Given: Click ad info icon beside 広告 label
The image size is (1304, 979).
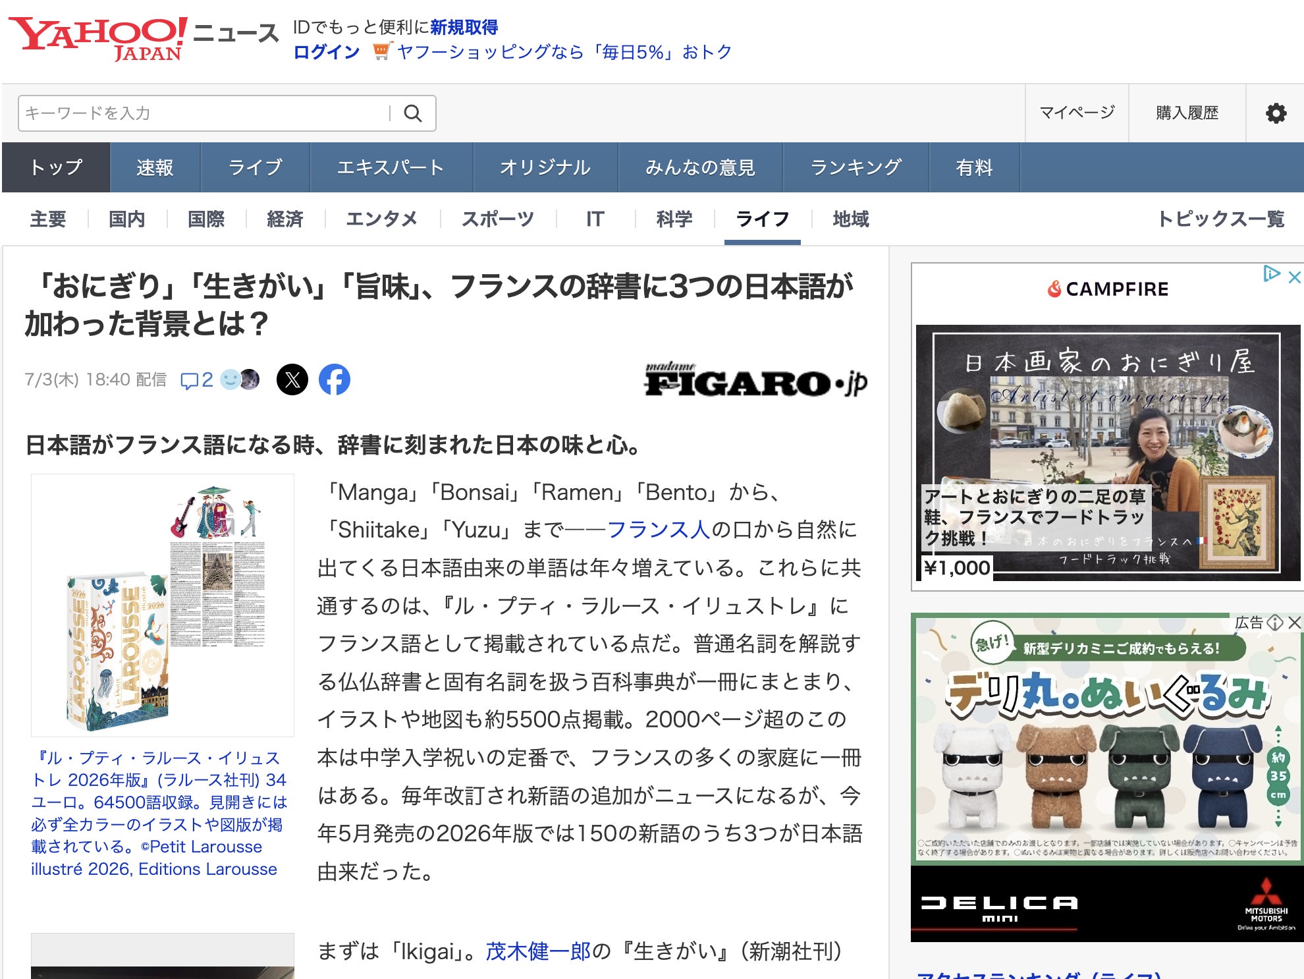Looking at the screenshot, I should [x=1276, y=623].
